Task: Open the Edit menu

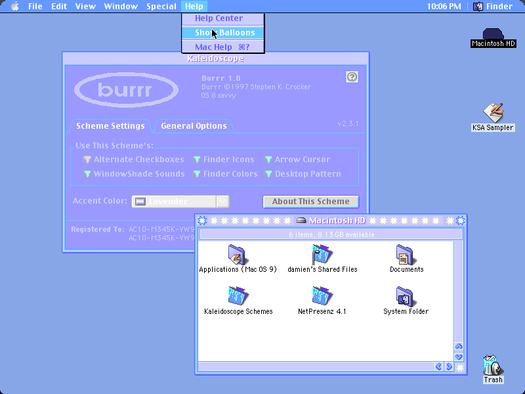Action: (59, 7)
